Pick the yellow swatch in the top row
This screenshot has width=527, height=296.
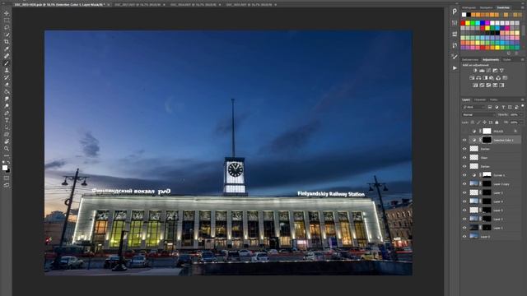(468, 23)
